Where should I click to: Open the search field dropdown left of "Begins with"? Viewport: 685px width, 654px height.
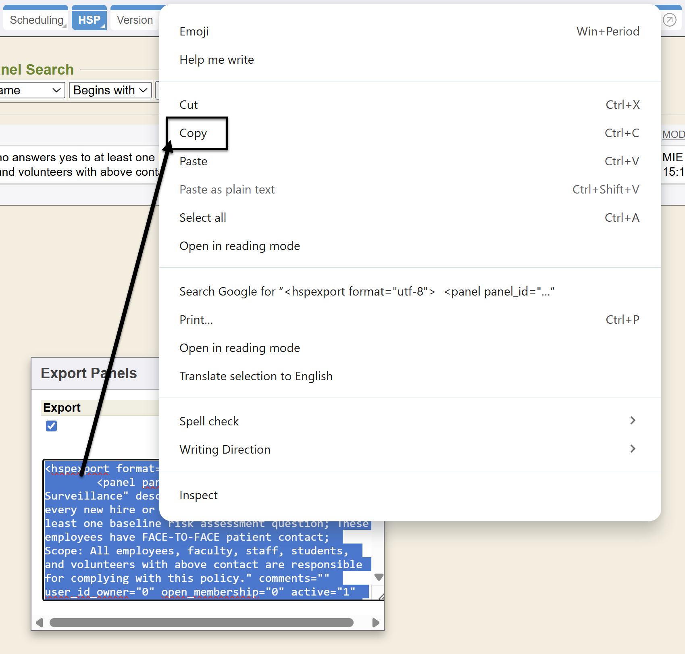pyautogui.click(x=31, y=90)
